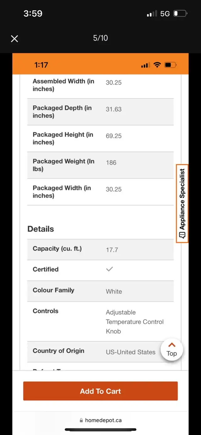Tap the 5/10 image counter
Image resolution: width=201 pixels, height=435 pixels.
(x=100, y=38)
